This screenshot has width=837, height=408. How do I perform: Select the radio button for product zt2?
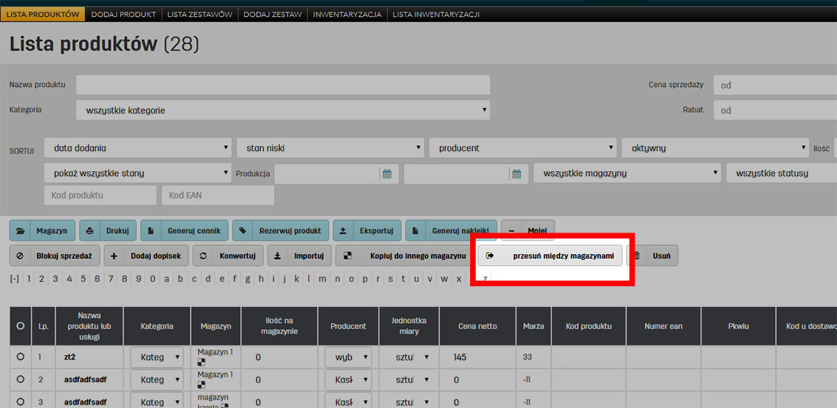pyautogui.click(x=20, y=357)
